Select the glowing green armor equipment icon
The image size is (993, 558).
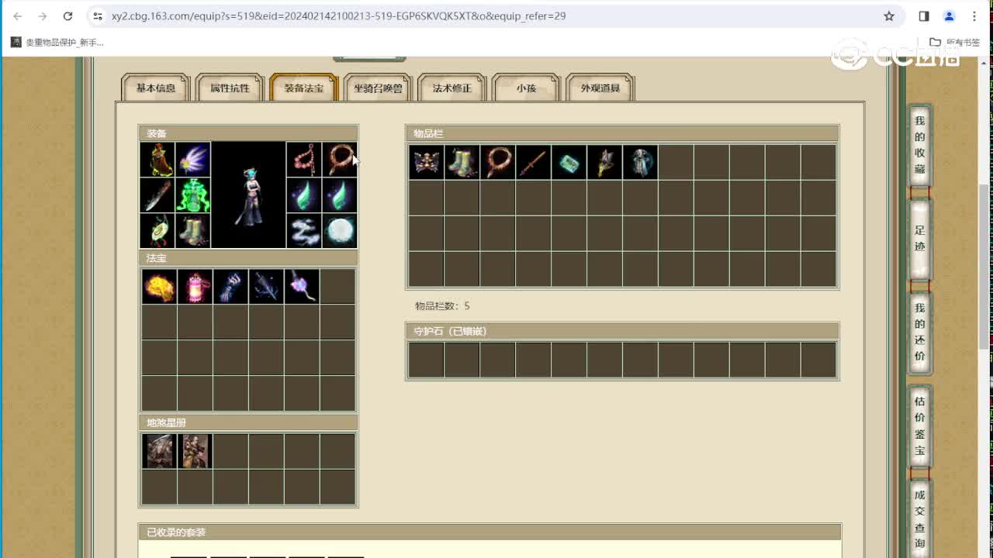pyautogui.click(x=193, y=195)
